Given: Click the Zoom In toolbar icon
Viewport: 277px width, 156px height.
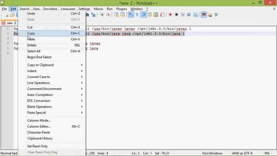Looking at the screenshot, I should point(102,15).
